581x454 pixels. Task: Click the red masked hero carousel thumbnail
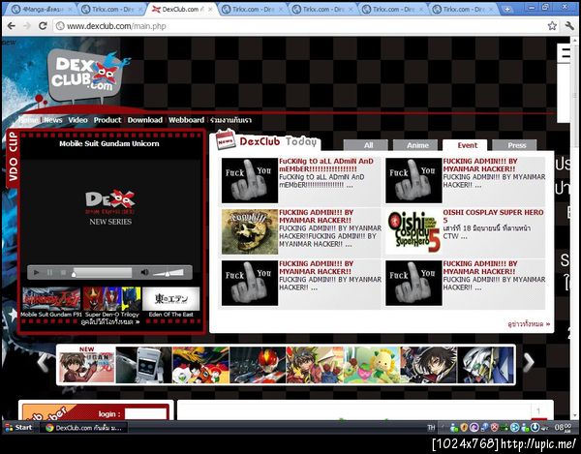[x=258, y=365]
